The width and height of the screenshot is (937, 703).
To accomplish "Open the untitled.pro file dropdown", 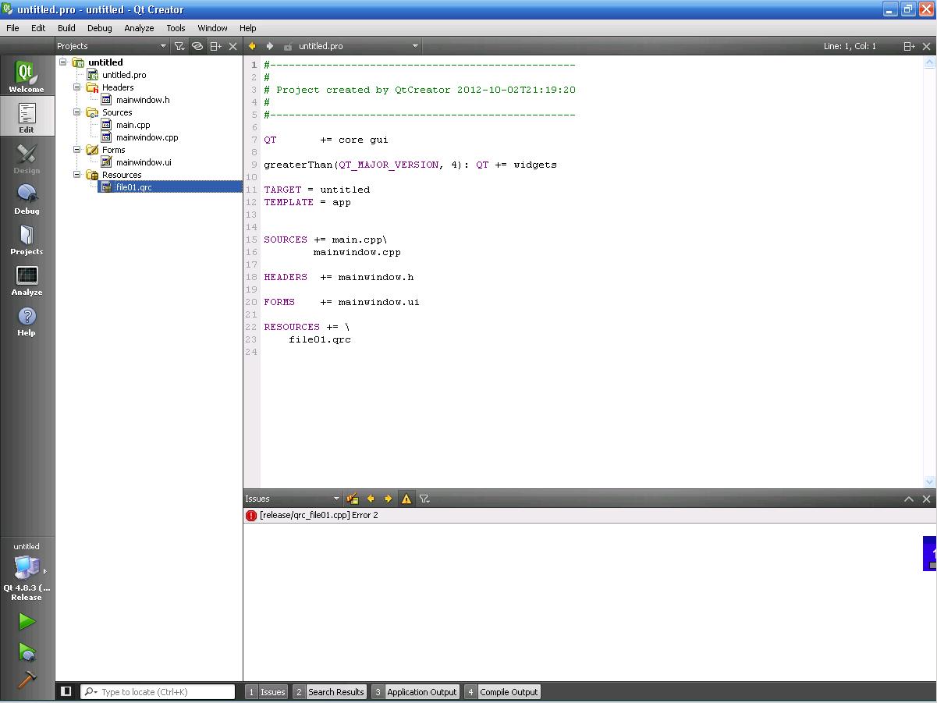I will (415, 46).
